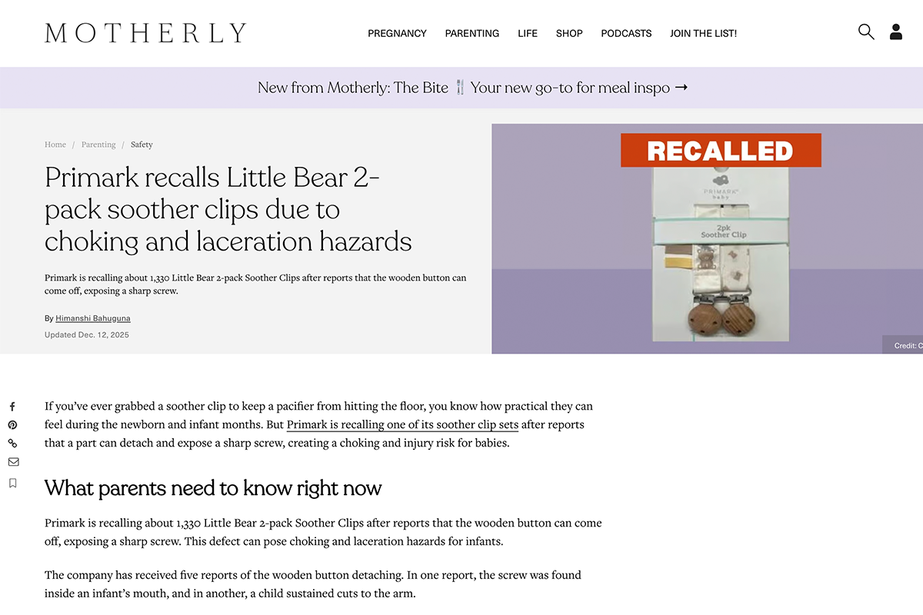Visit the Podcasts section
Screen dimensions: 923x615
click(x=626, y=34)
